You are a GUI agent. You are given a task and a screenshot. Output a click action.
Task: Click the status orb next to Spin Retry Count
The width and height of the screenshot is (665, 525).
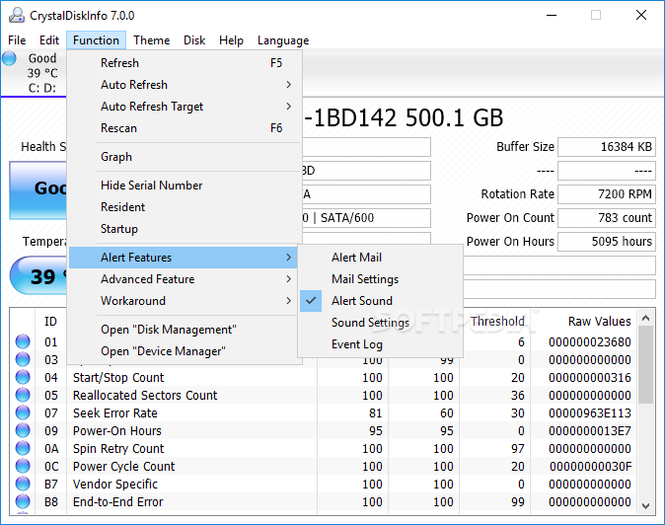23,449
